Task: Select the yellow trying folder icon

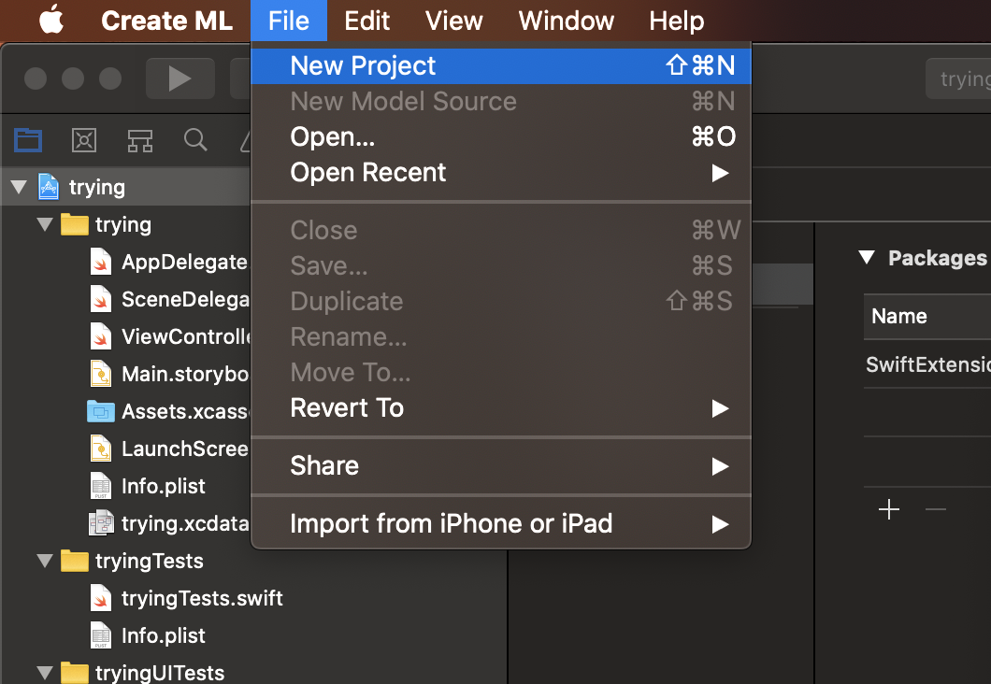Action: coord(75,224)
